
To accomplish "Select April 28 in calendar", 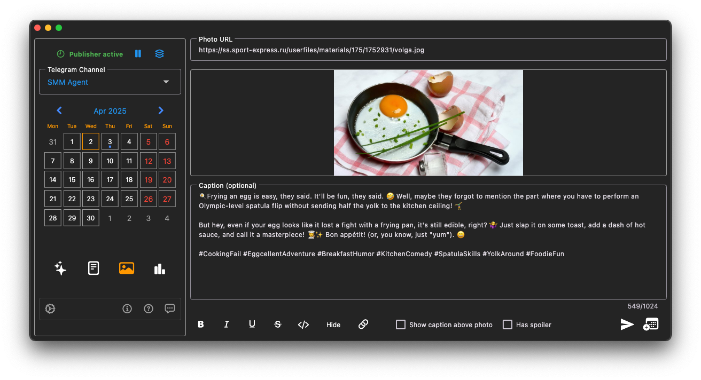I will (53, 218).
